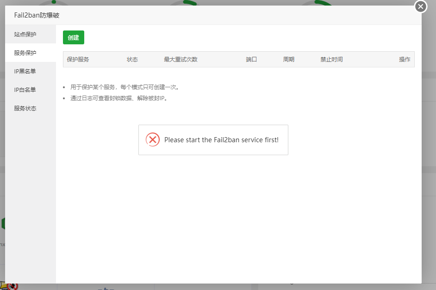Open the 服务状态 tab
436x290 pixels.
click(30, 108)
